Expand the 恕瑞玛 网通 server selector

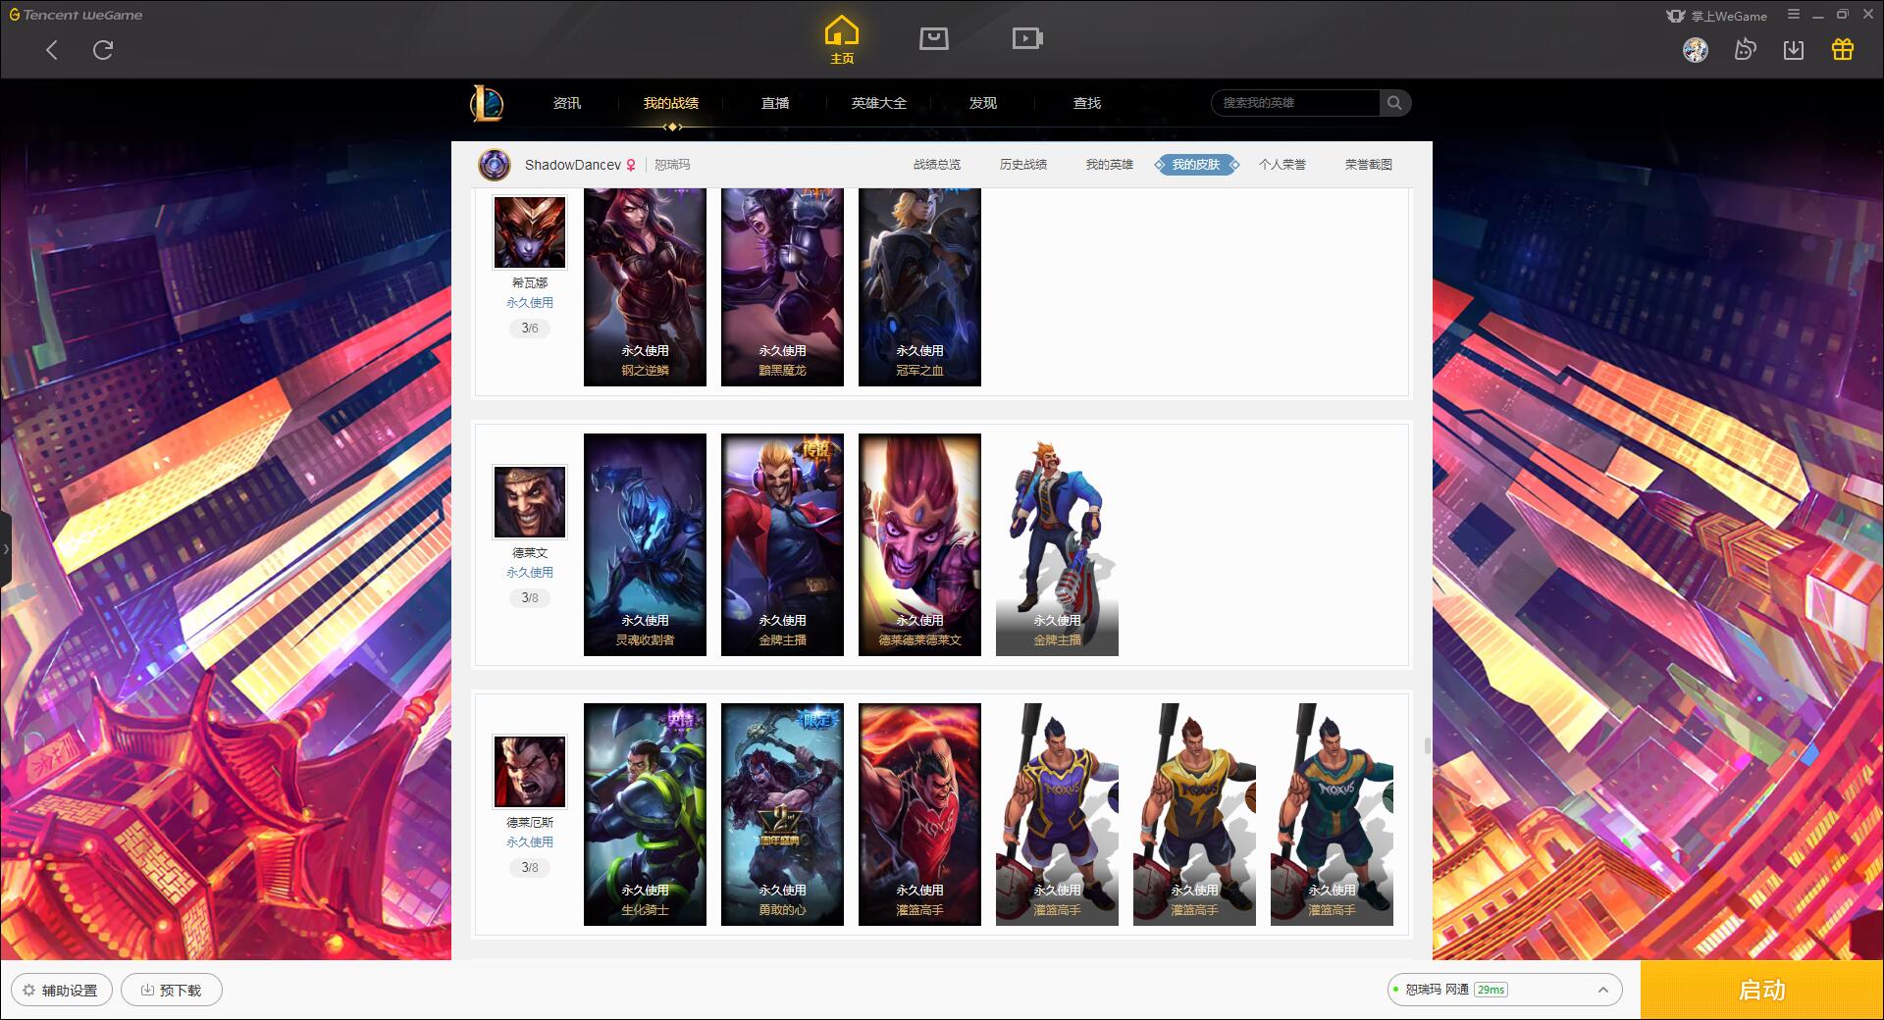click(1503, 990)
